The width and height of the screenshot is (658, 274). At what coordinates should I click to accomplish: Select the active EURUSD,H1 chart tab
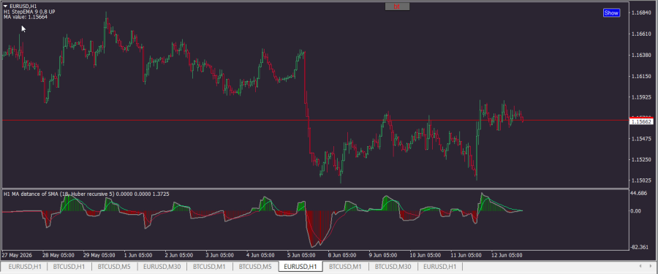click(x=301, y=267)
